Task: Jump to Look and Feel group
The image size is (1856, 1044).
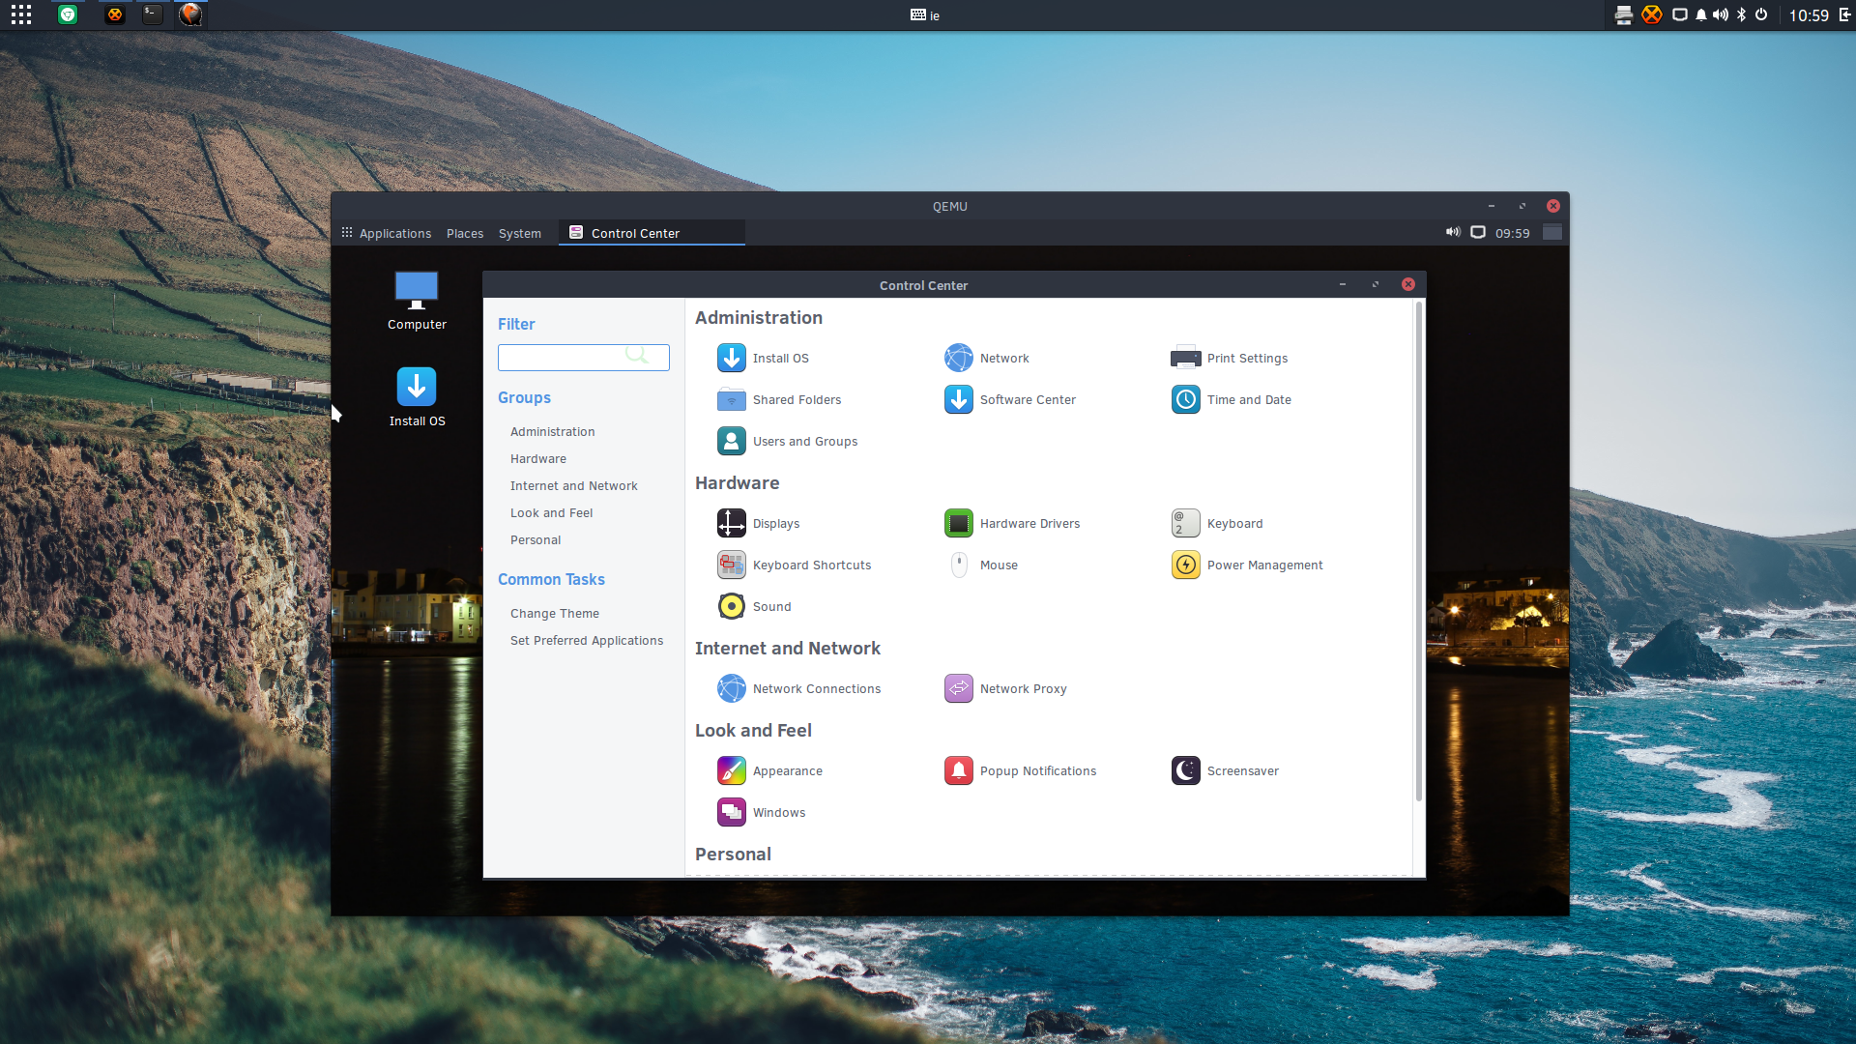Action: coord(552,512)
